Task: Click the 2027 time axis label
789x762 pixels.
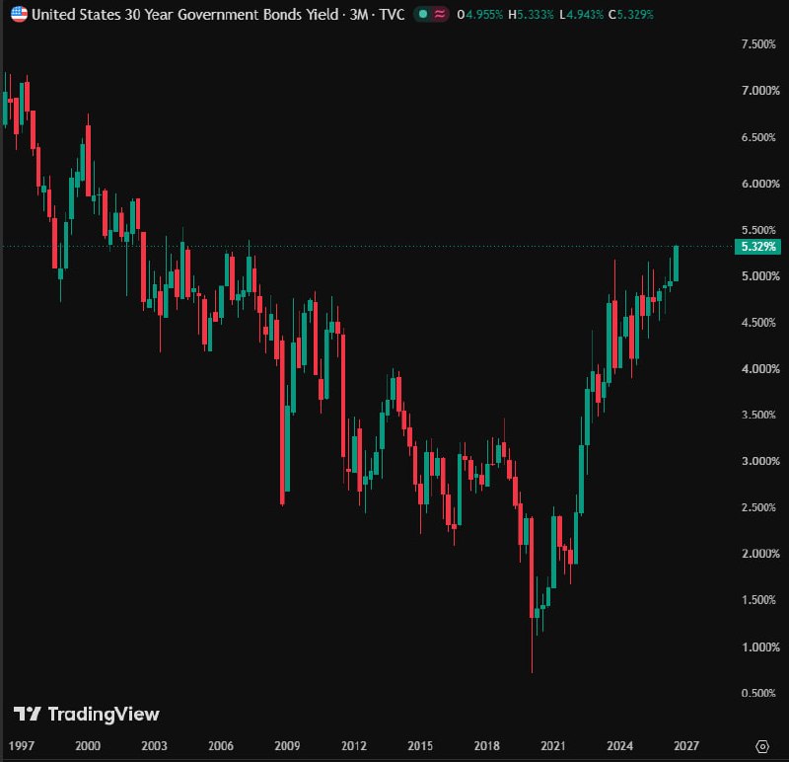Action: click(686, 746)
